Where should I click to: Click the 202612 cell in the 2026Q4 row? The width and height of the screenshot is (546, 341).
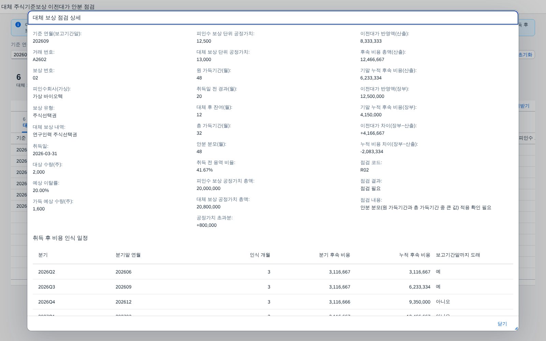124,302
